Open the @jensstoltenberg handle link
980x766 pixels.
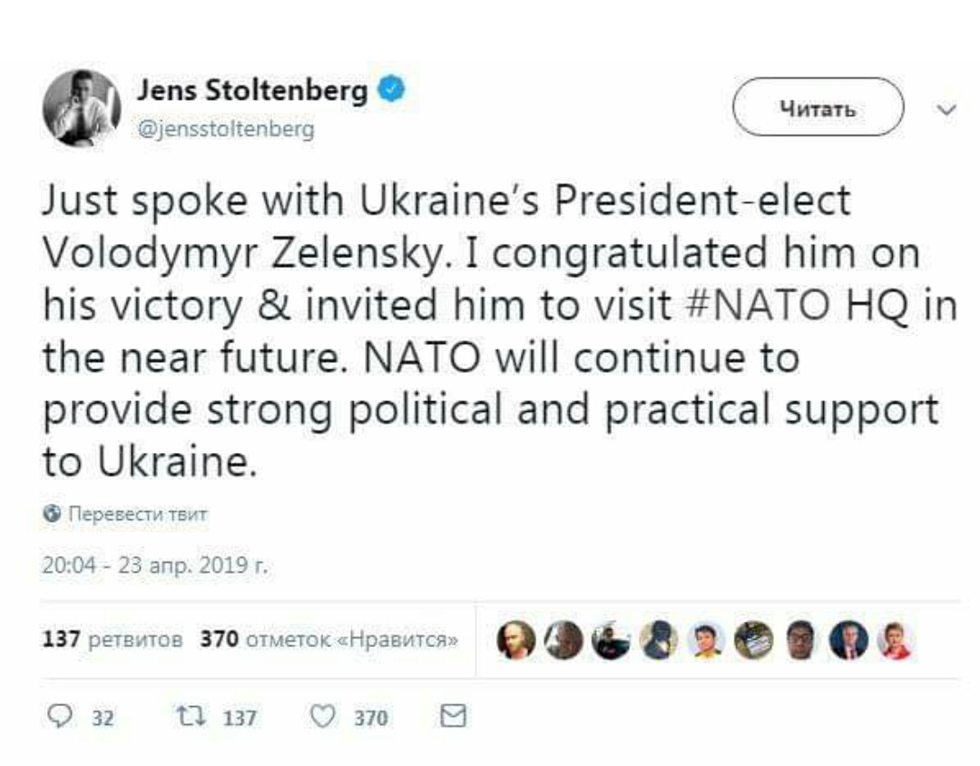[x=226, y=130]
